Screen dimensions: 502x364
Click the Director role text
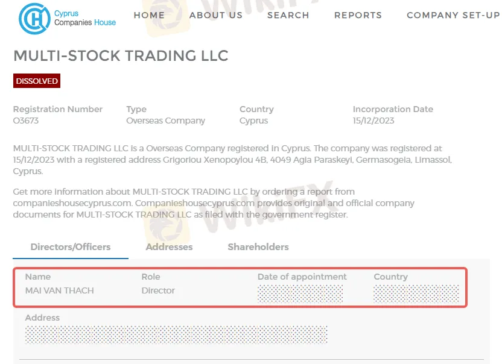(158, 290)
